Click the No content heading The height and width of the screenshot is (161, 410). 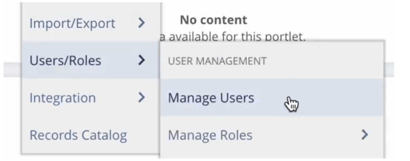[213, 19]
